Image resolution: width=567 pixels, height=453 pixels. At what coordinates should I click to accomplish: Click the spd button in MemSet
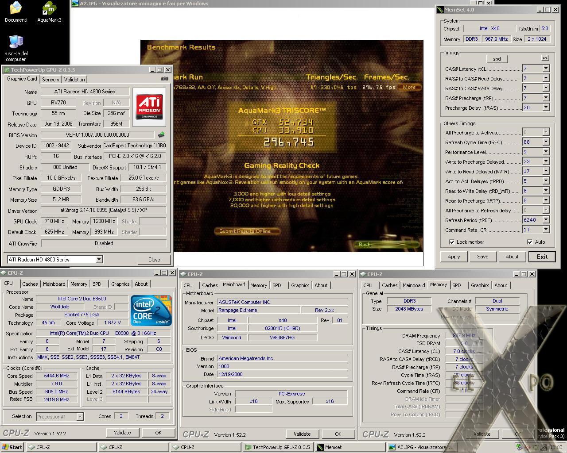point(497,59)
